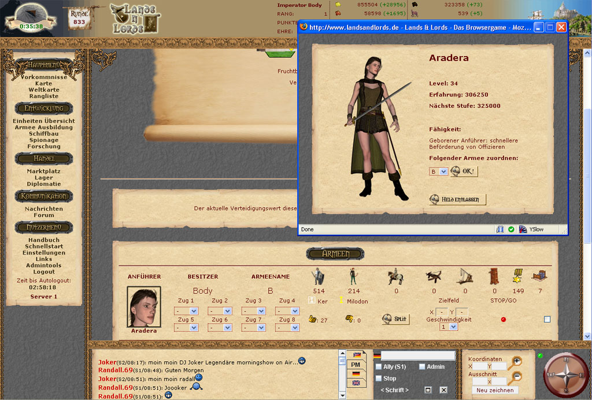Zoom out with the minus magnifier
Viewport: 592px width, 400px height.
pyautogui.click(x=514, y=377)
